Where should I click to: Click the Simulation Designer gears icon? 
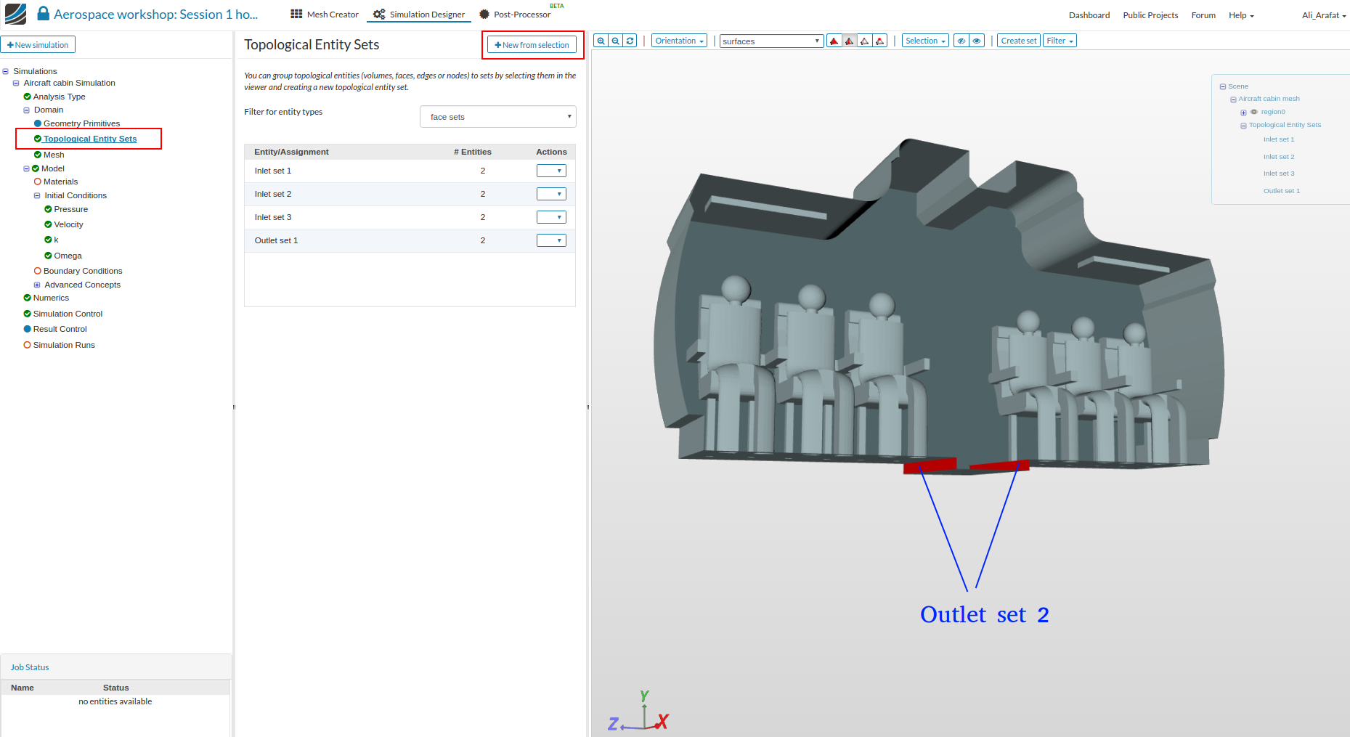pos(379,15)
